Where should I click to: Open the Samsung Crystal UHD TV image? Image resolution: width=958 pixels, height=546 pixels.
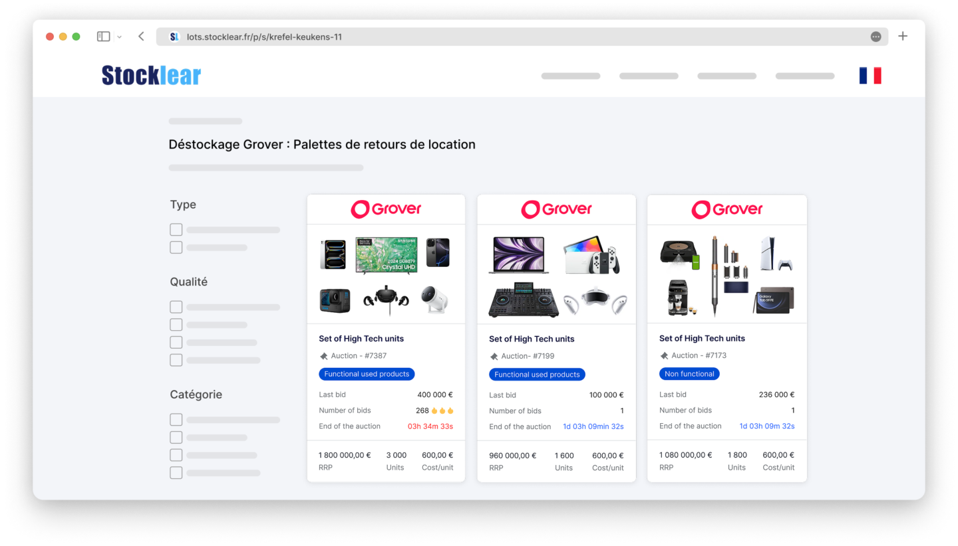[387, 255]
